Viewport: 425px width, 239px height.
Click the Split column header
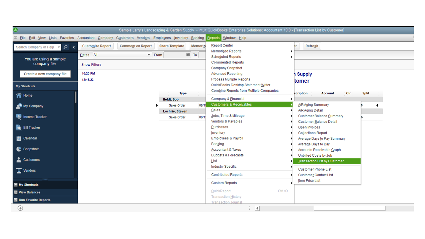[x=366, y=93]
